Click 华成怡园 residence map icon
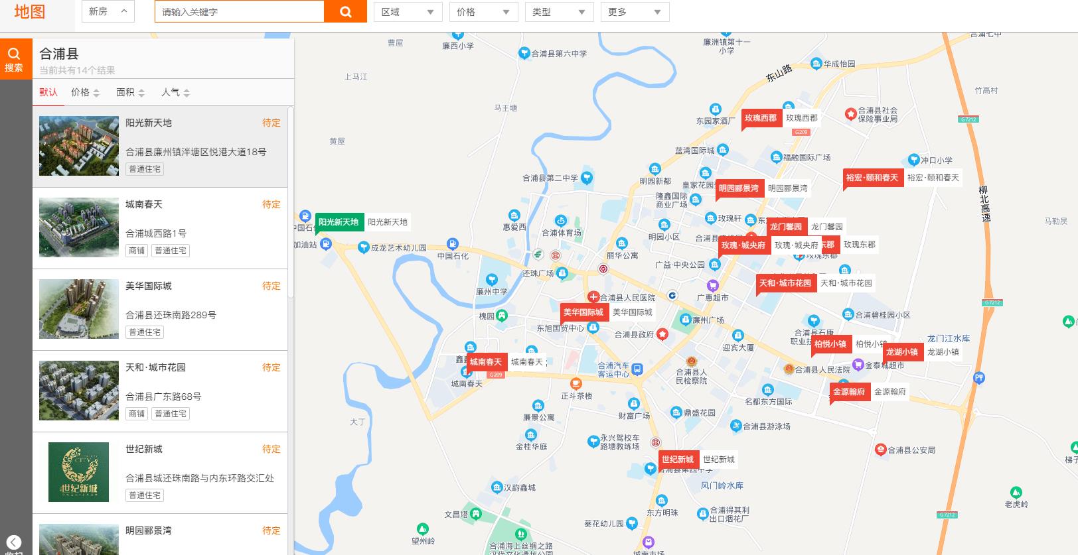The height and width of the screenshot is (555, 1078). pyautogui.click(x=816, y=64)
